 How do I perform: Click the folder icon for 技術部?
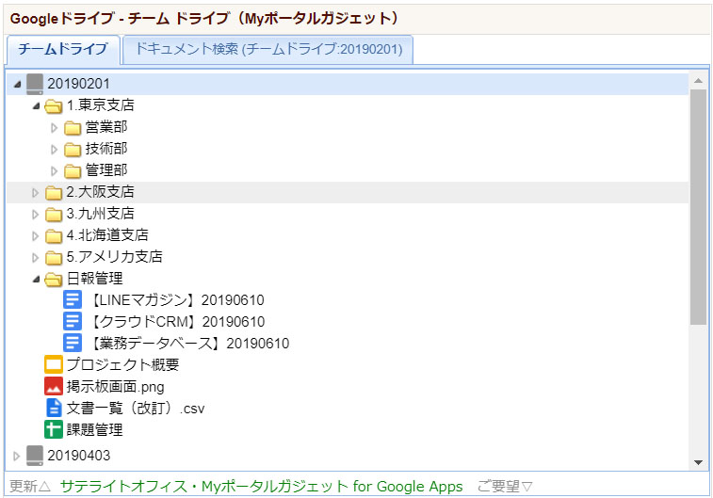pos(73,149)
